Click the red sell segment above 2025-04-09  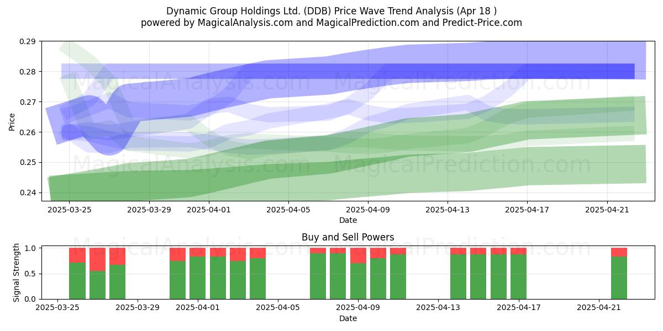coord(358,255)
